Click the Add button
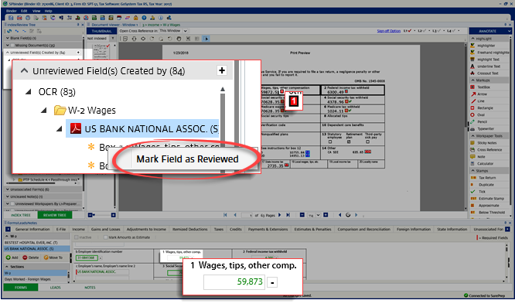Viewport: 515px width, 307px height. (x=12, y=258)
